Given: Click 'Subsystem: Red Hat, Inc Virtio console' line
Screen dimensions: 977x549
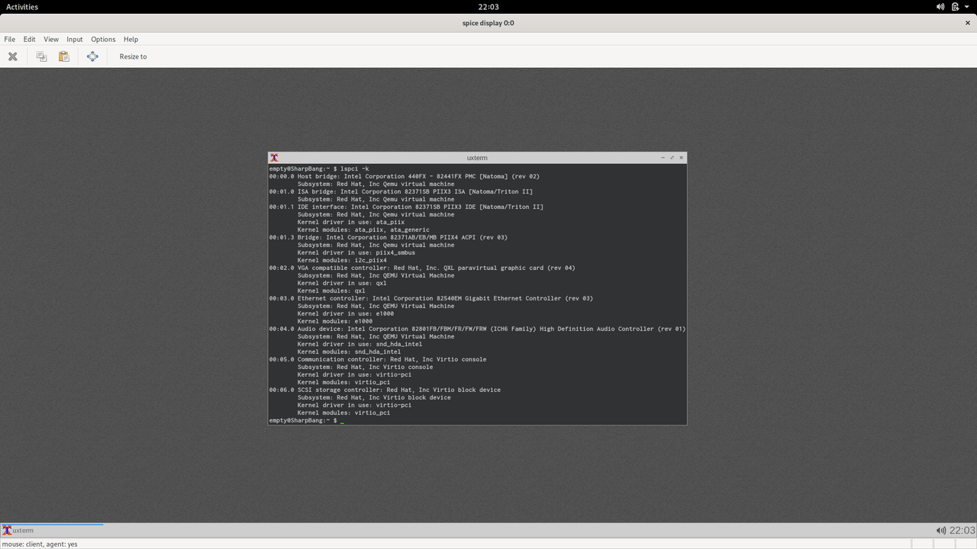Looking at the screenshot, I should [365, 367].
